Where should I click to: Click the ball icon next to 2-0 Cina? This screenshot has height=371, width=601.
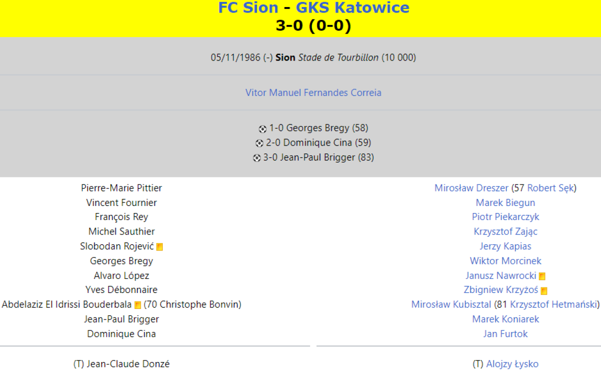[x=259, y=143]
